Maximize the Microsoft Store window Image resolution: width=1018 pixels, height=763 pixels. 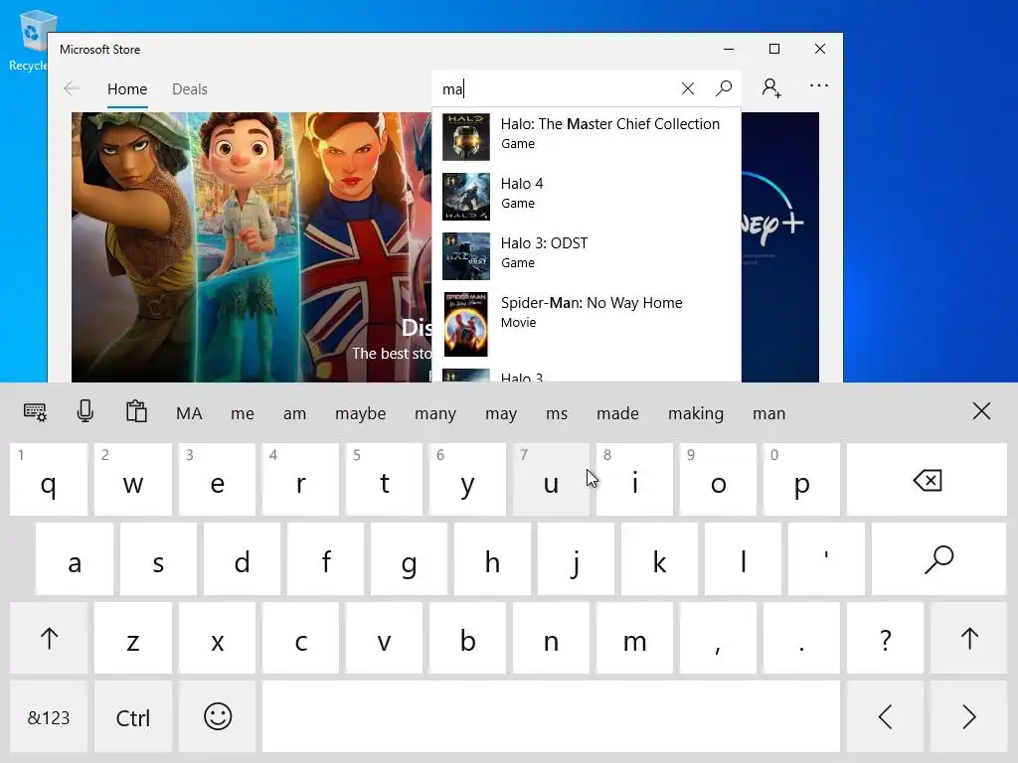coord(773,49)
